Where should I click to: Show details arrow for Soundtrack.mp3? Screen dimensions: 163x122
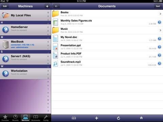tap(159, 63)
